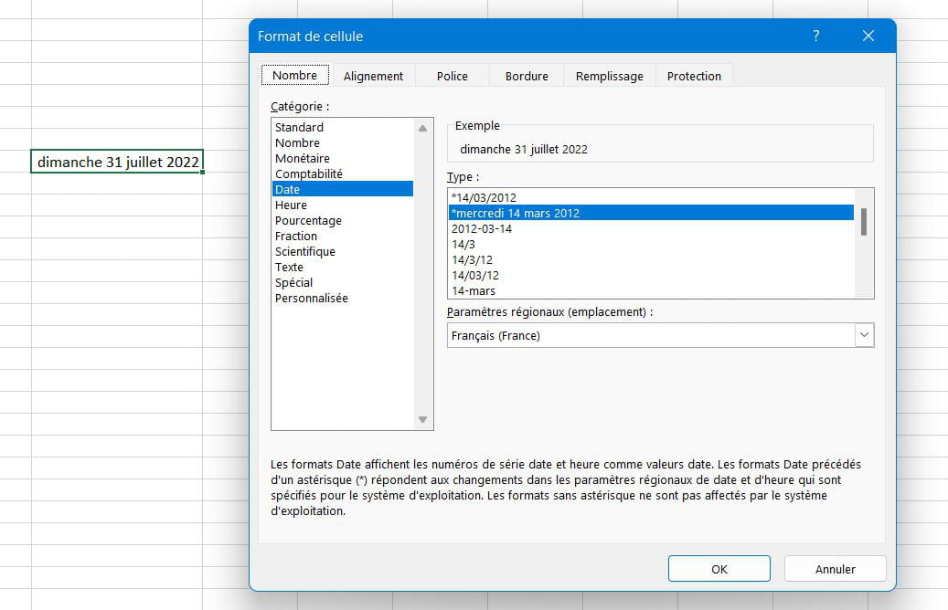The width and height of the screenshot is (948, 610).
Task: Open the Protection tab
Action: (694, 77)
